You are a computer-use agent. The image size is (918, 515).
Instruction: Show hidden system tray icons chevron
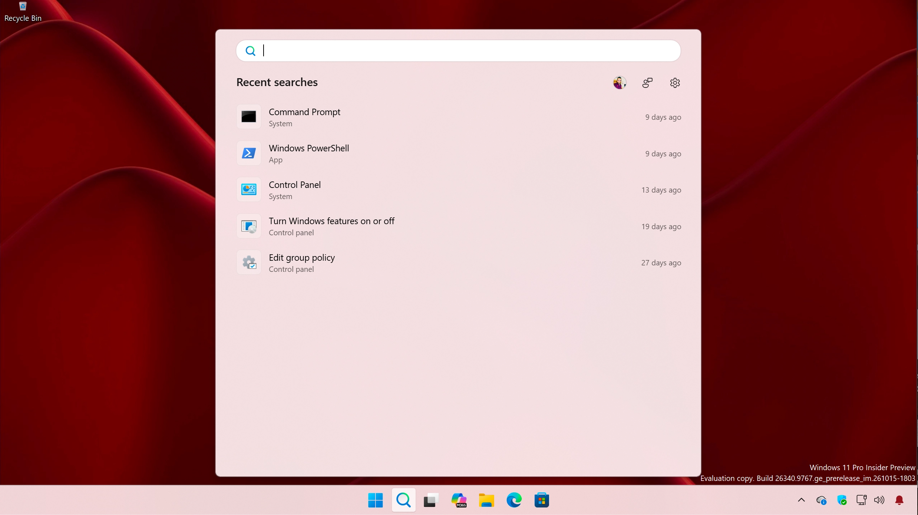pos(801,500)
